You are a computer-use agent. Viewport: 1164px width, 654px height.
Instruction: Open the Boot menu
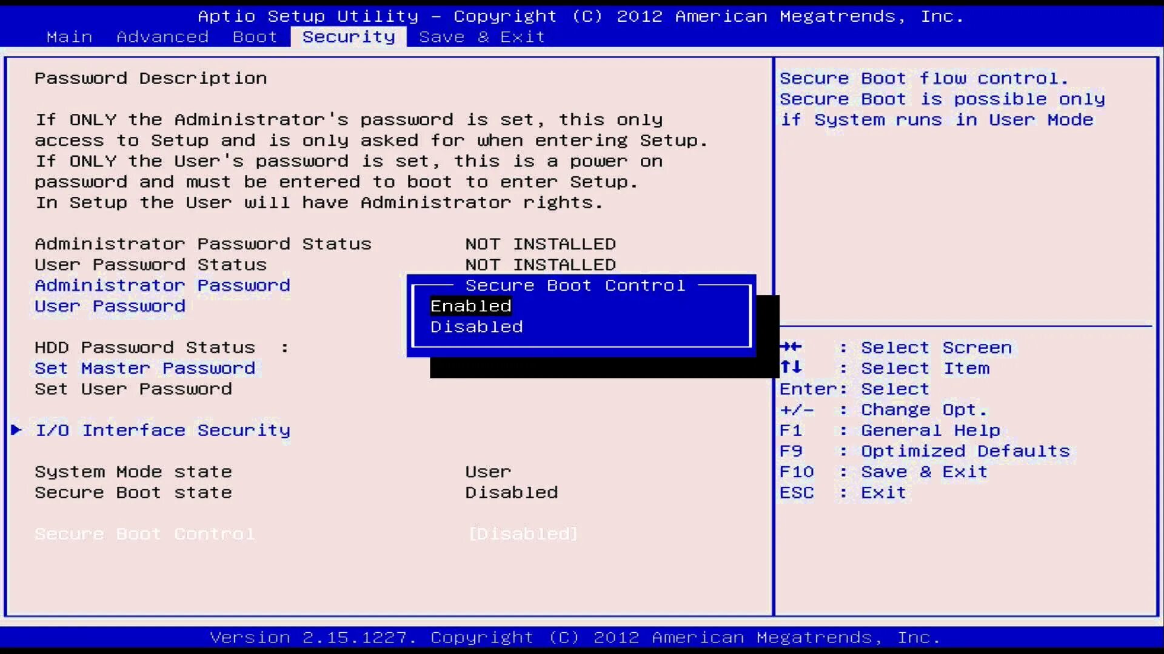point(254,37)
